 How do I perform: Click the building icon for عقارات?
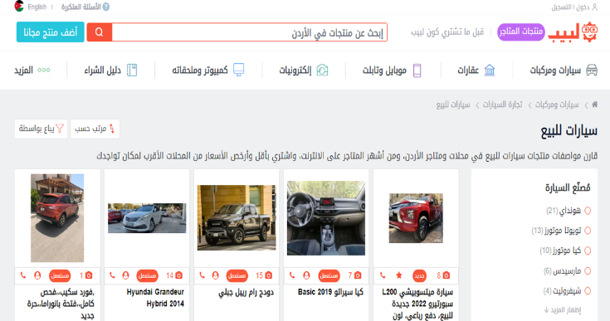point(490,71)
